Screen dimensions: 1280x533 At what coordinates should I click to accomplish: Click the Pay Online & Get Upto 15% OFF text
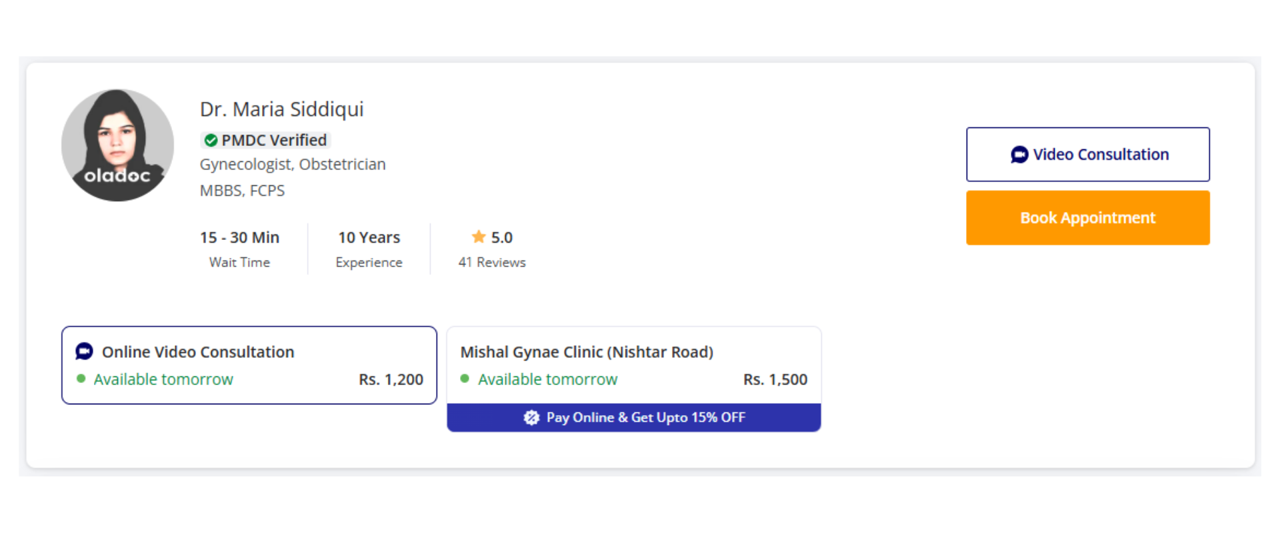tap(645, 418)
